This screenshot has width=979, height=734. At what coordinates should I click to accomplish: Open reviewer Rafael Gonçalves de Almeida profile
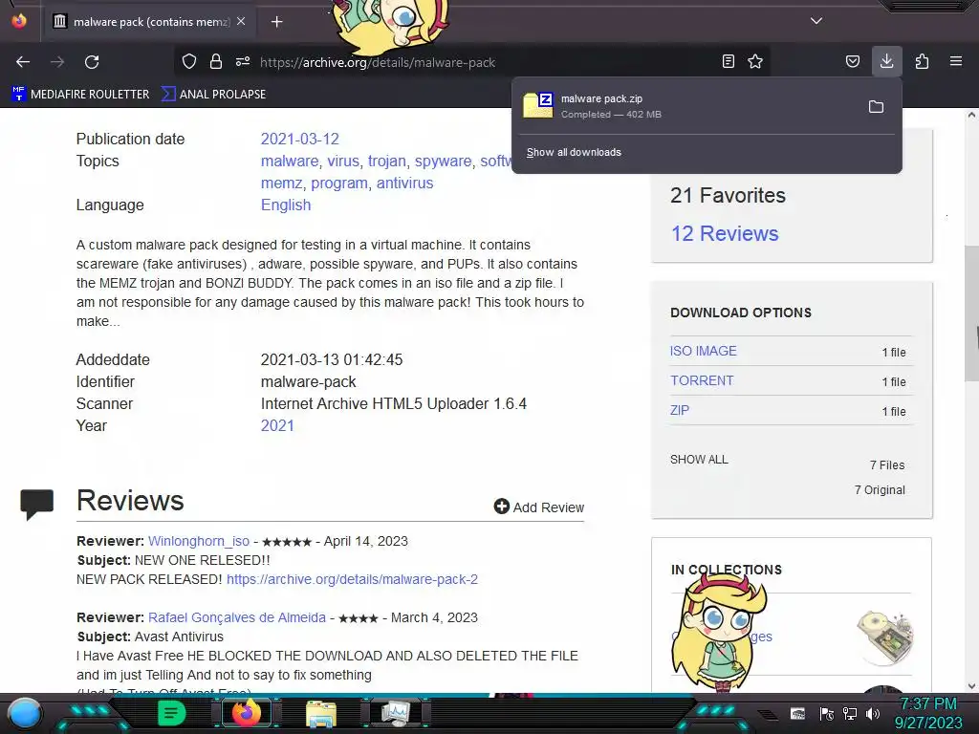click(x=237, y=617)
